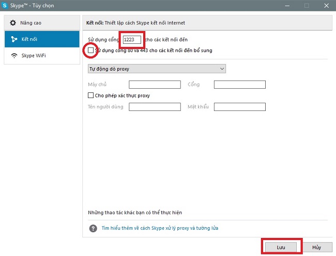Open the Nâng cao settings section
The width and height of the screenshot is (336, 256).
pos(42,23)
